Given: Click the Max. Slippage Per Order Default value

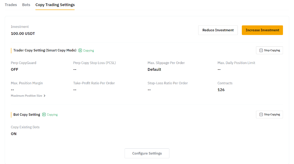Looking at the screenshot, I should click(x=154, y=70).
